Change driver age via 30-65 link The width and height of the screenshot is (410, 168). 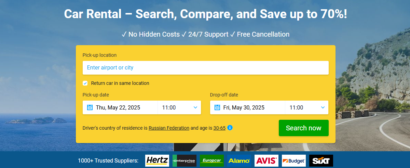click(219, 128)
